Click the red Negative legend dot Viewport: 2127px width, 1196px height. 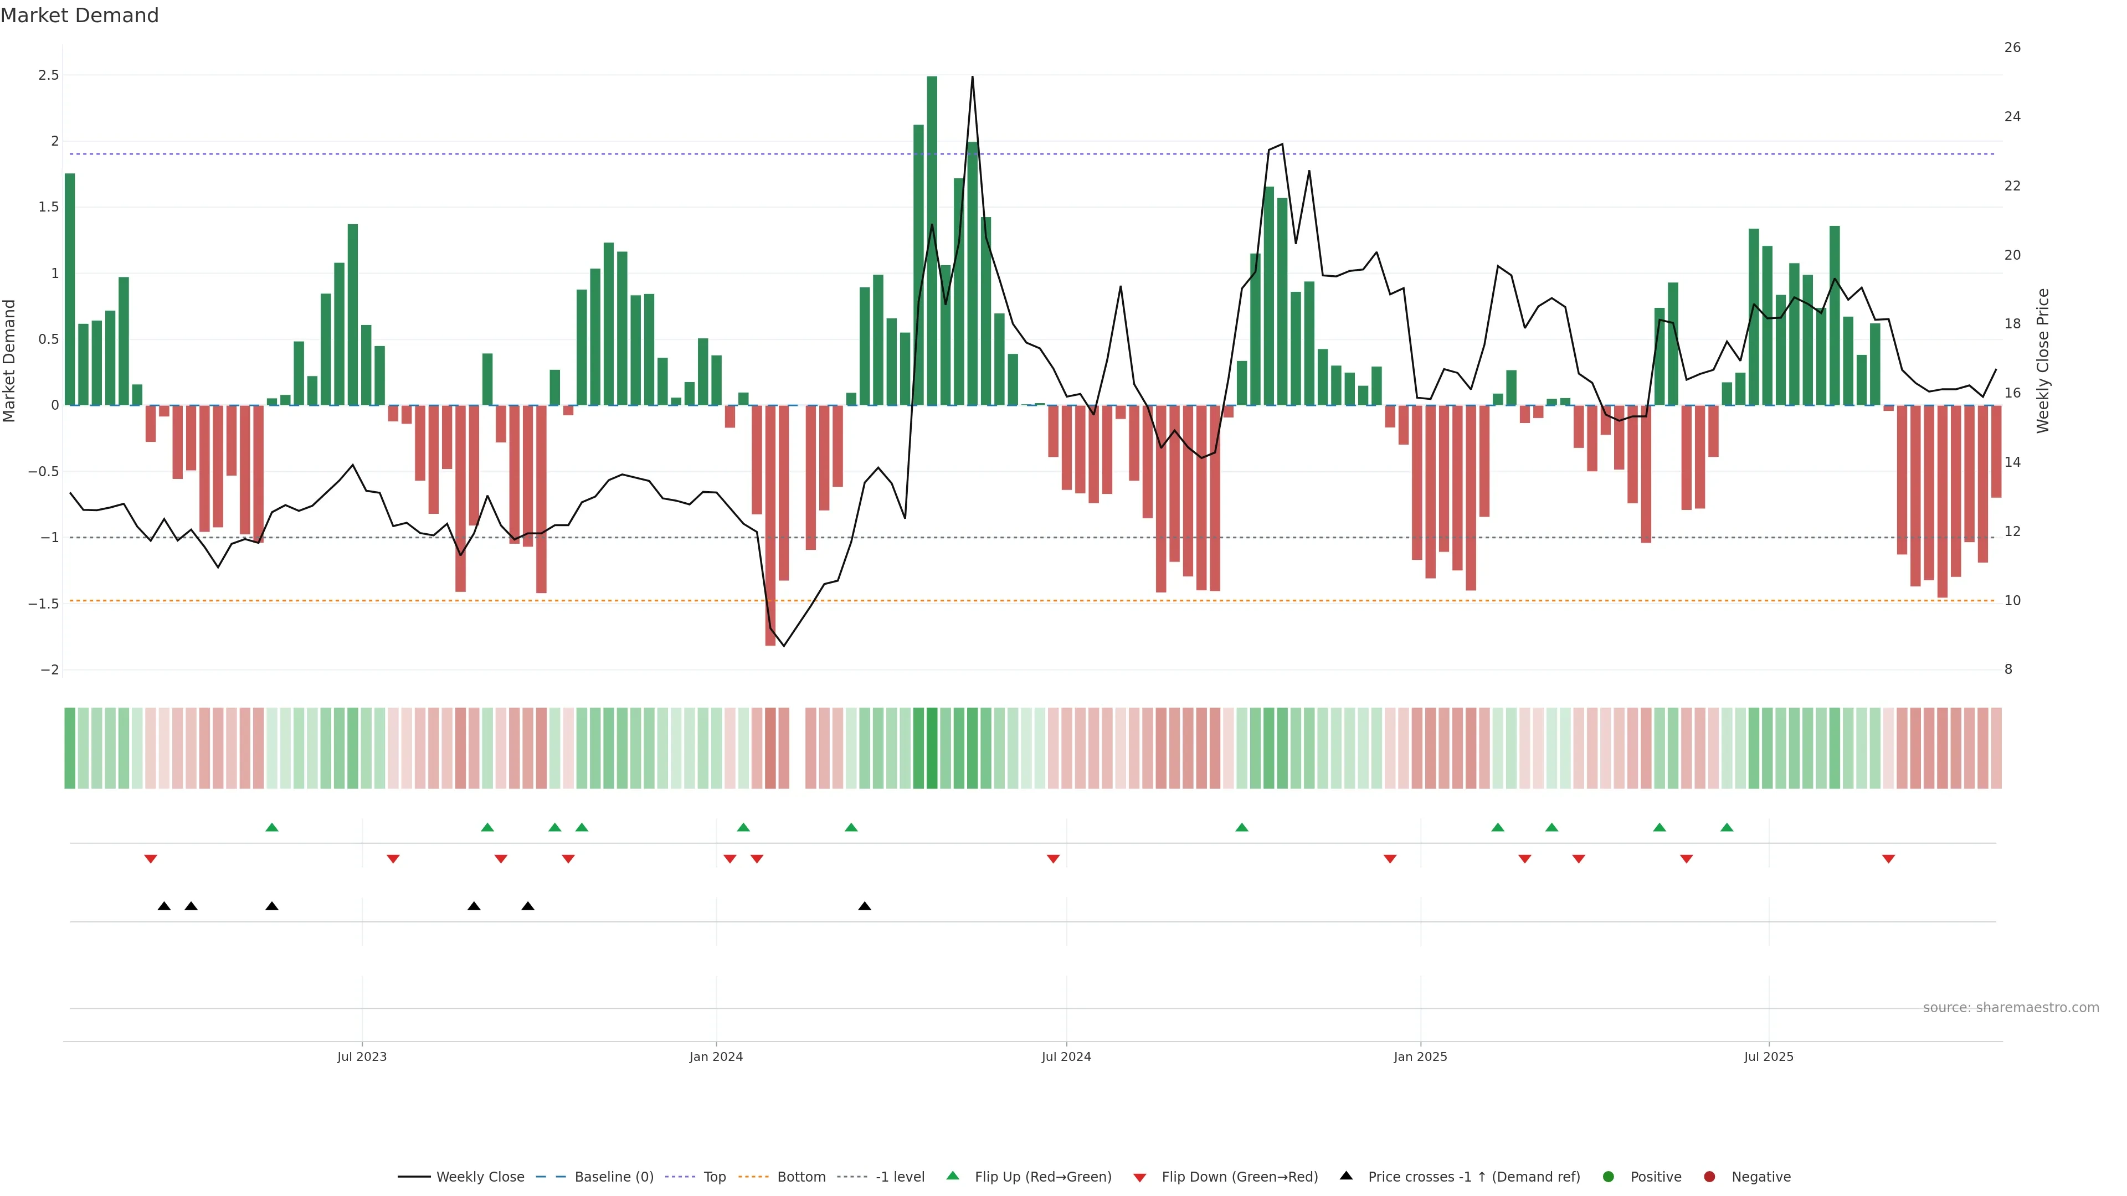coord(1709,1177)
